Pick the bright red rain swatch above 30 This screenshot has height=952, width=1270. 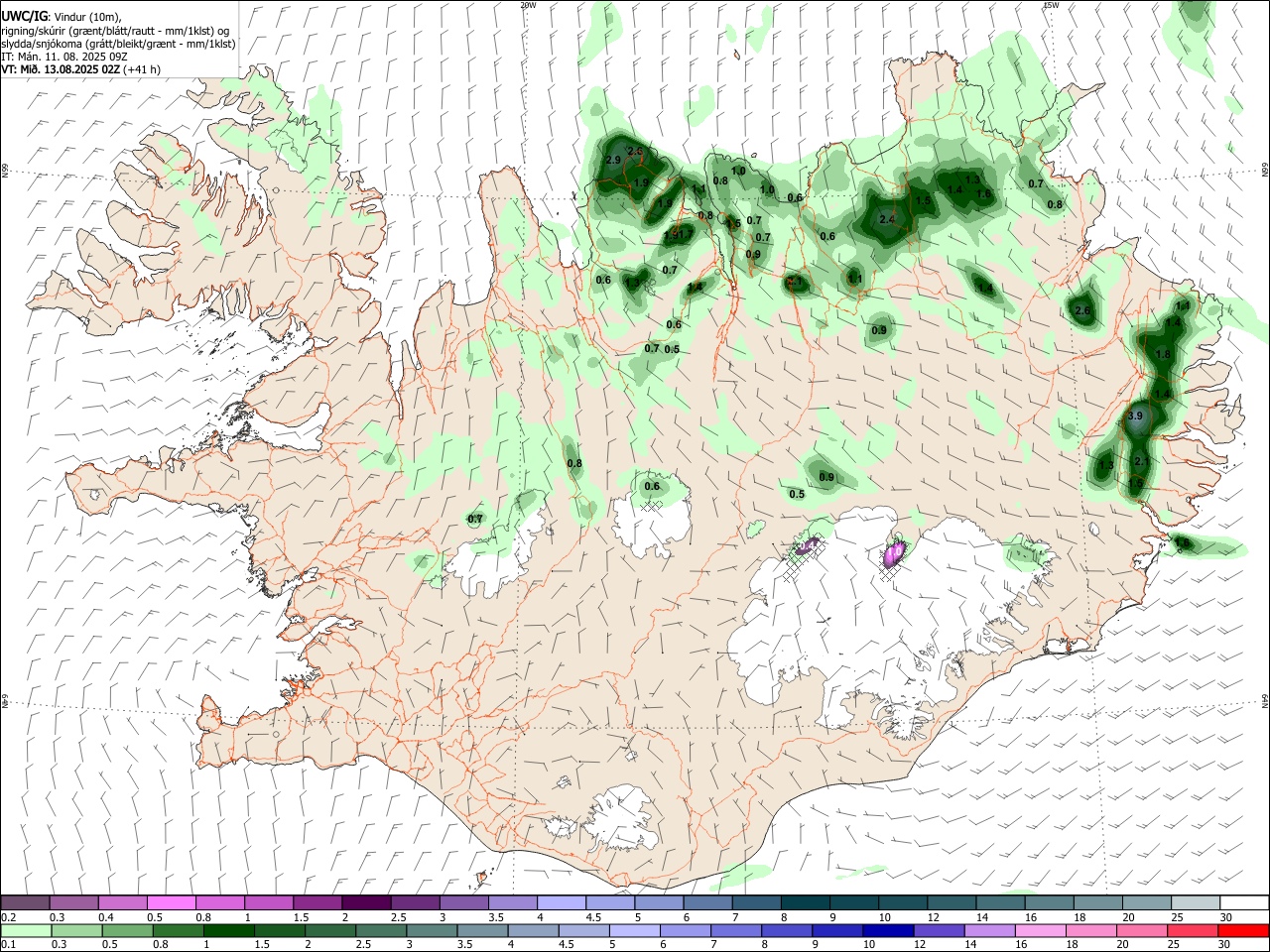[1242, 930]
